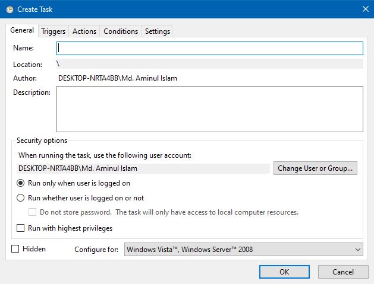Select Run only when user is logged on
Screen dimensions: 374x284
pyautogui.click(x=21, y=183)
